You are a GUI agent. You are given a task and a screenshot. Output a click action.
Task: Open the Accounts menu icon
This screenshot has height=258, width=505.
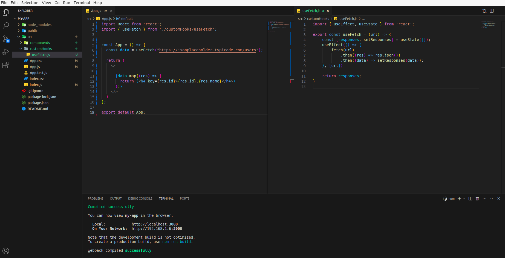[x=6, y=251]
